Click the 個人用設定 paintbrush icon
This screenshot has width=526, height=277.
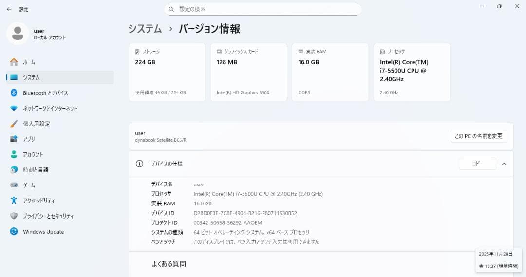click(x=14, y=124)
